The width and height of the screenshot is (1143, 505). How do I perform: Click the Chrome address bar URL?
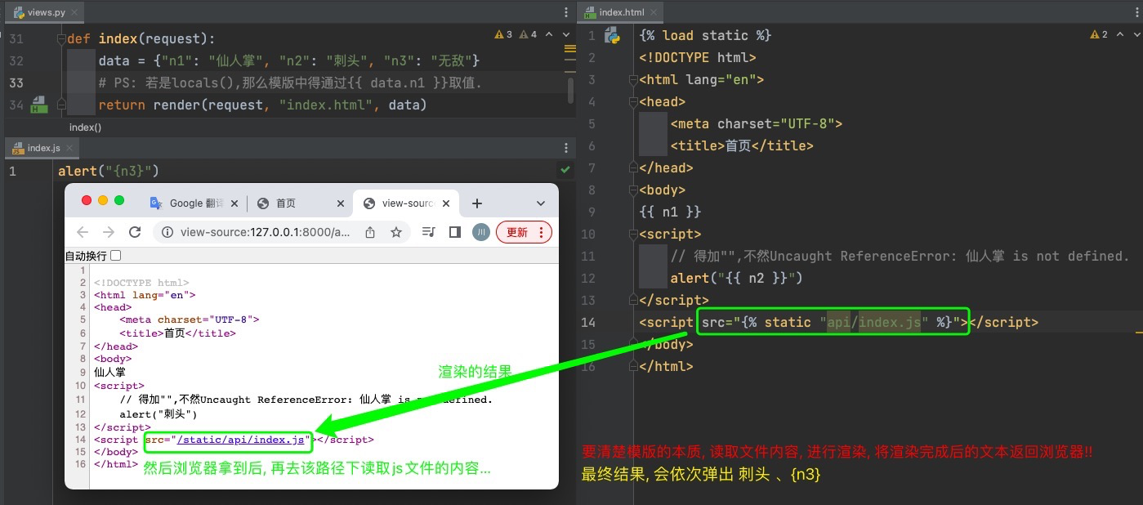tap(265, 232)
